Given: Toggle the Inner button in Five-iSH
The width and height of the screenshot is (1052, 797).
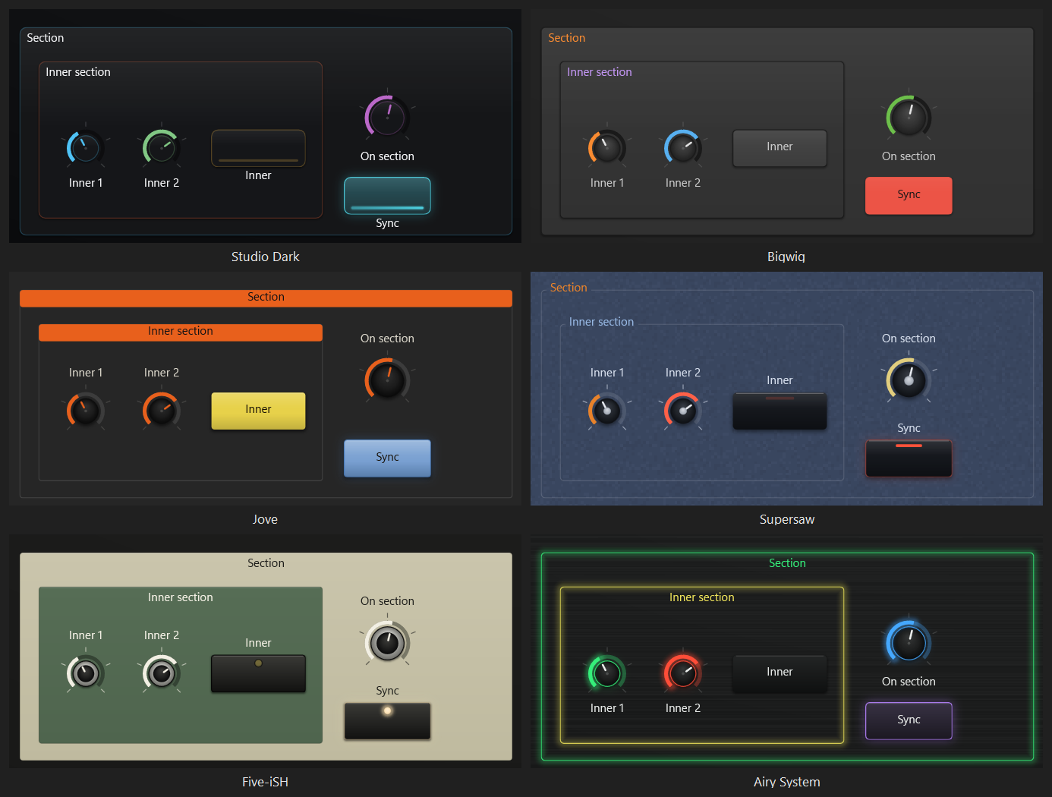Looking at the screenshot, I should click(258, 673).
